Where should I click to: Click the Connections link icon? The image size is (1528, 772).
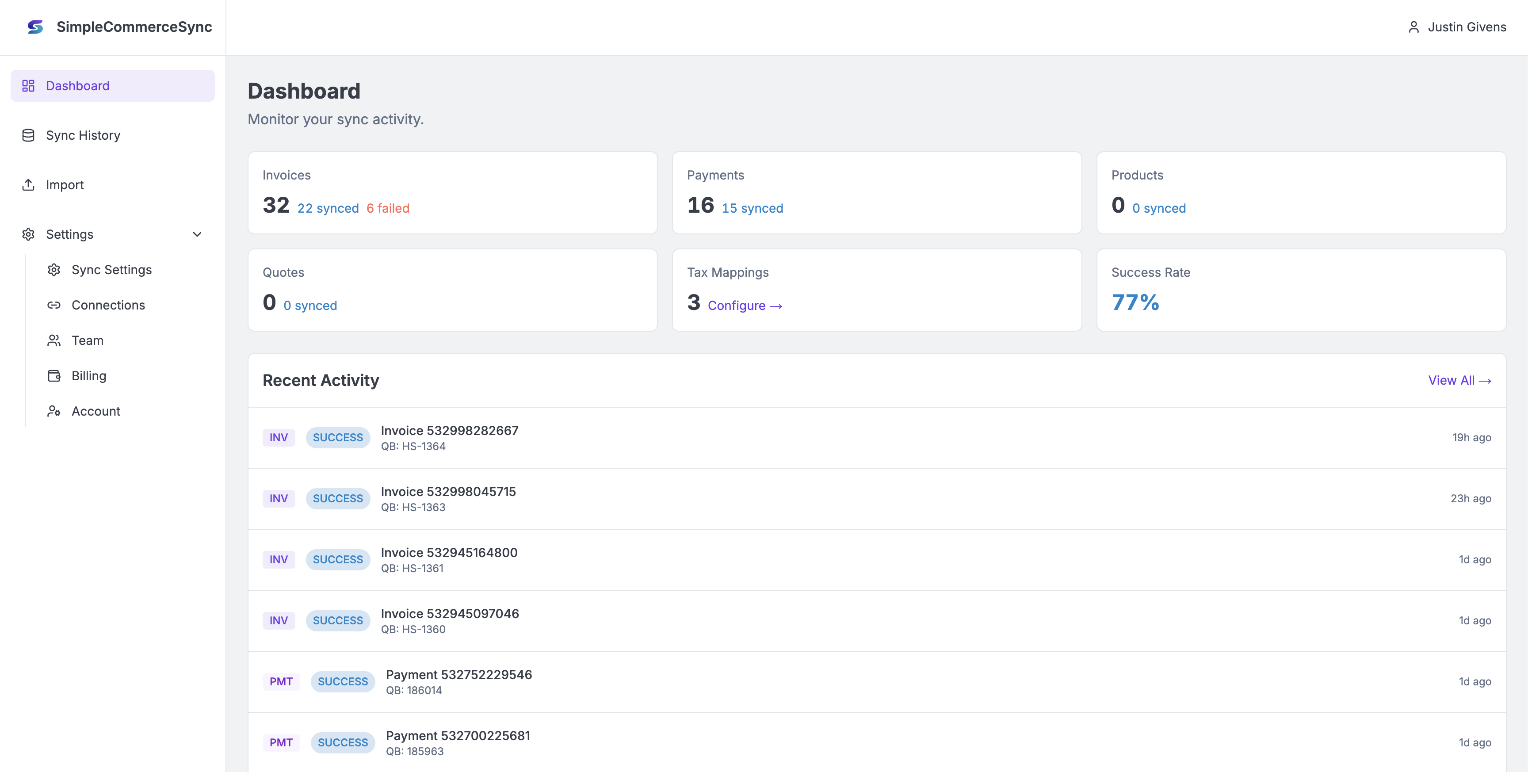pos(54,305)
